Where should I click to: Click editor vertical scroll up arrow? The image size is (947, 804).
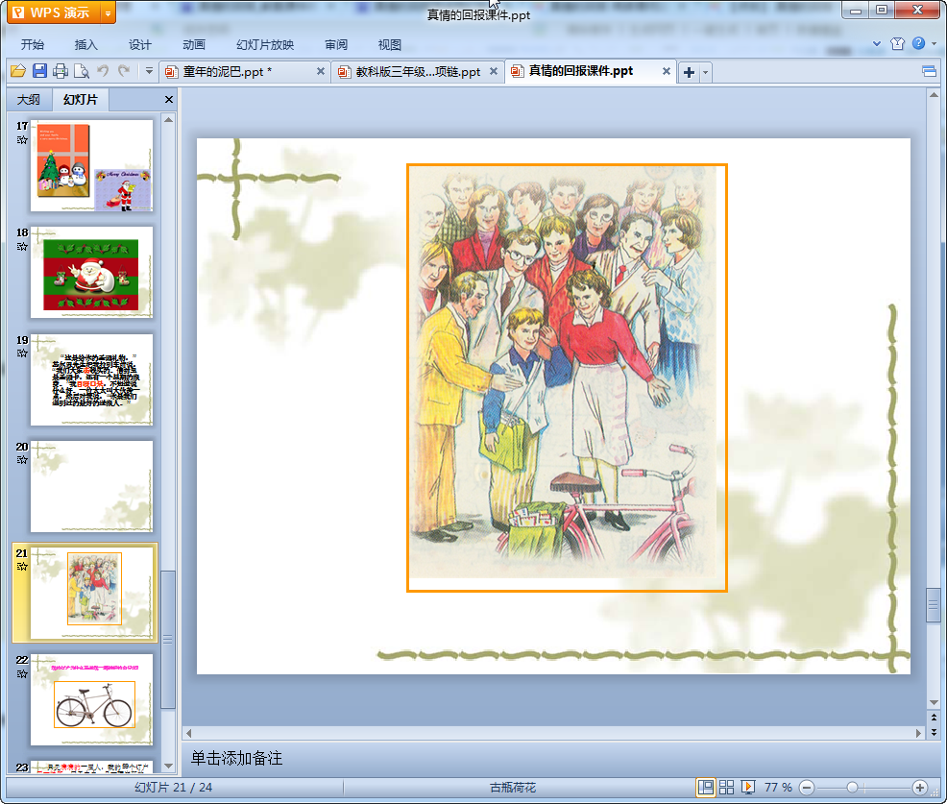pos(934,95)
